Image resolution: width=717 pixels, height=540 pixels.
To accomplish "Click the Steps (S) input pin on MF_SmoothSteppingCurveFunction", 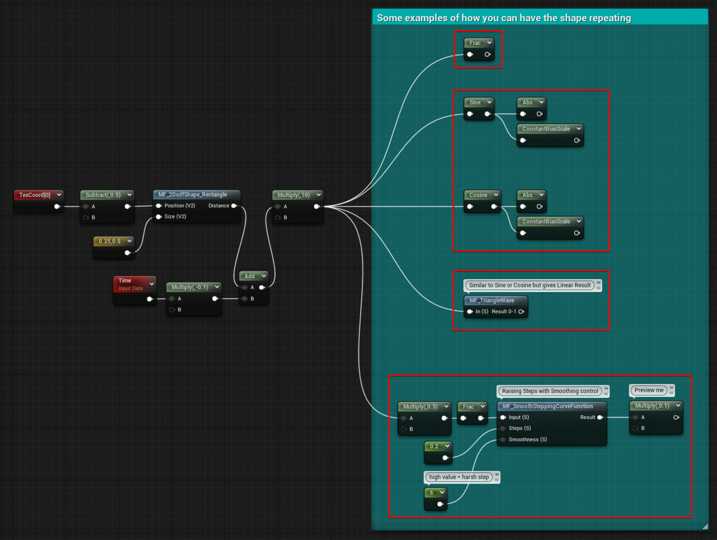I will [x=503, y=428].
